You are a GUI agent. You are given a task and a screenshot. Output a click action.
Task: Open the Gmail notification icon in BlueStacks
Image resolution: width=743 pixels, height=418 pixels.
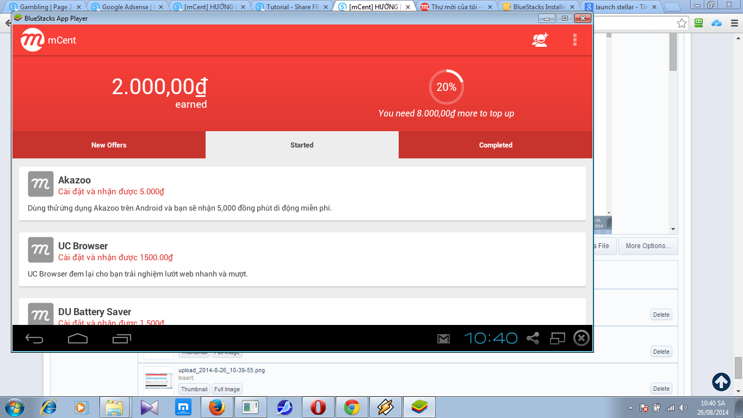click(444, 339)
